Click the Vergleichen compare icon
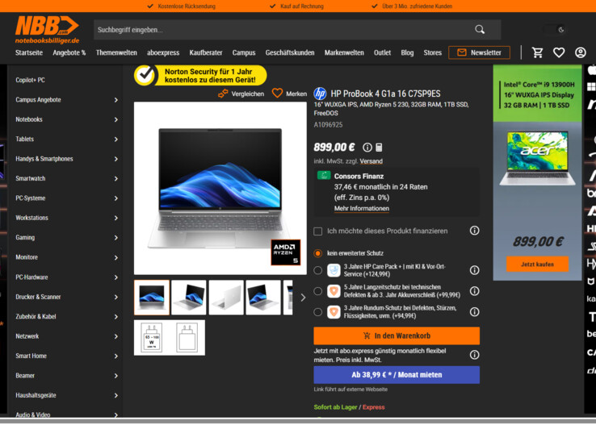596x425 pixels. (223, 94)
